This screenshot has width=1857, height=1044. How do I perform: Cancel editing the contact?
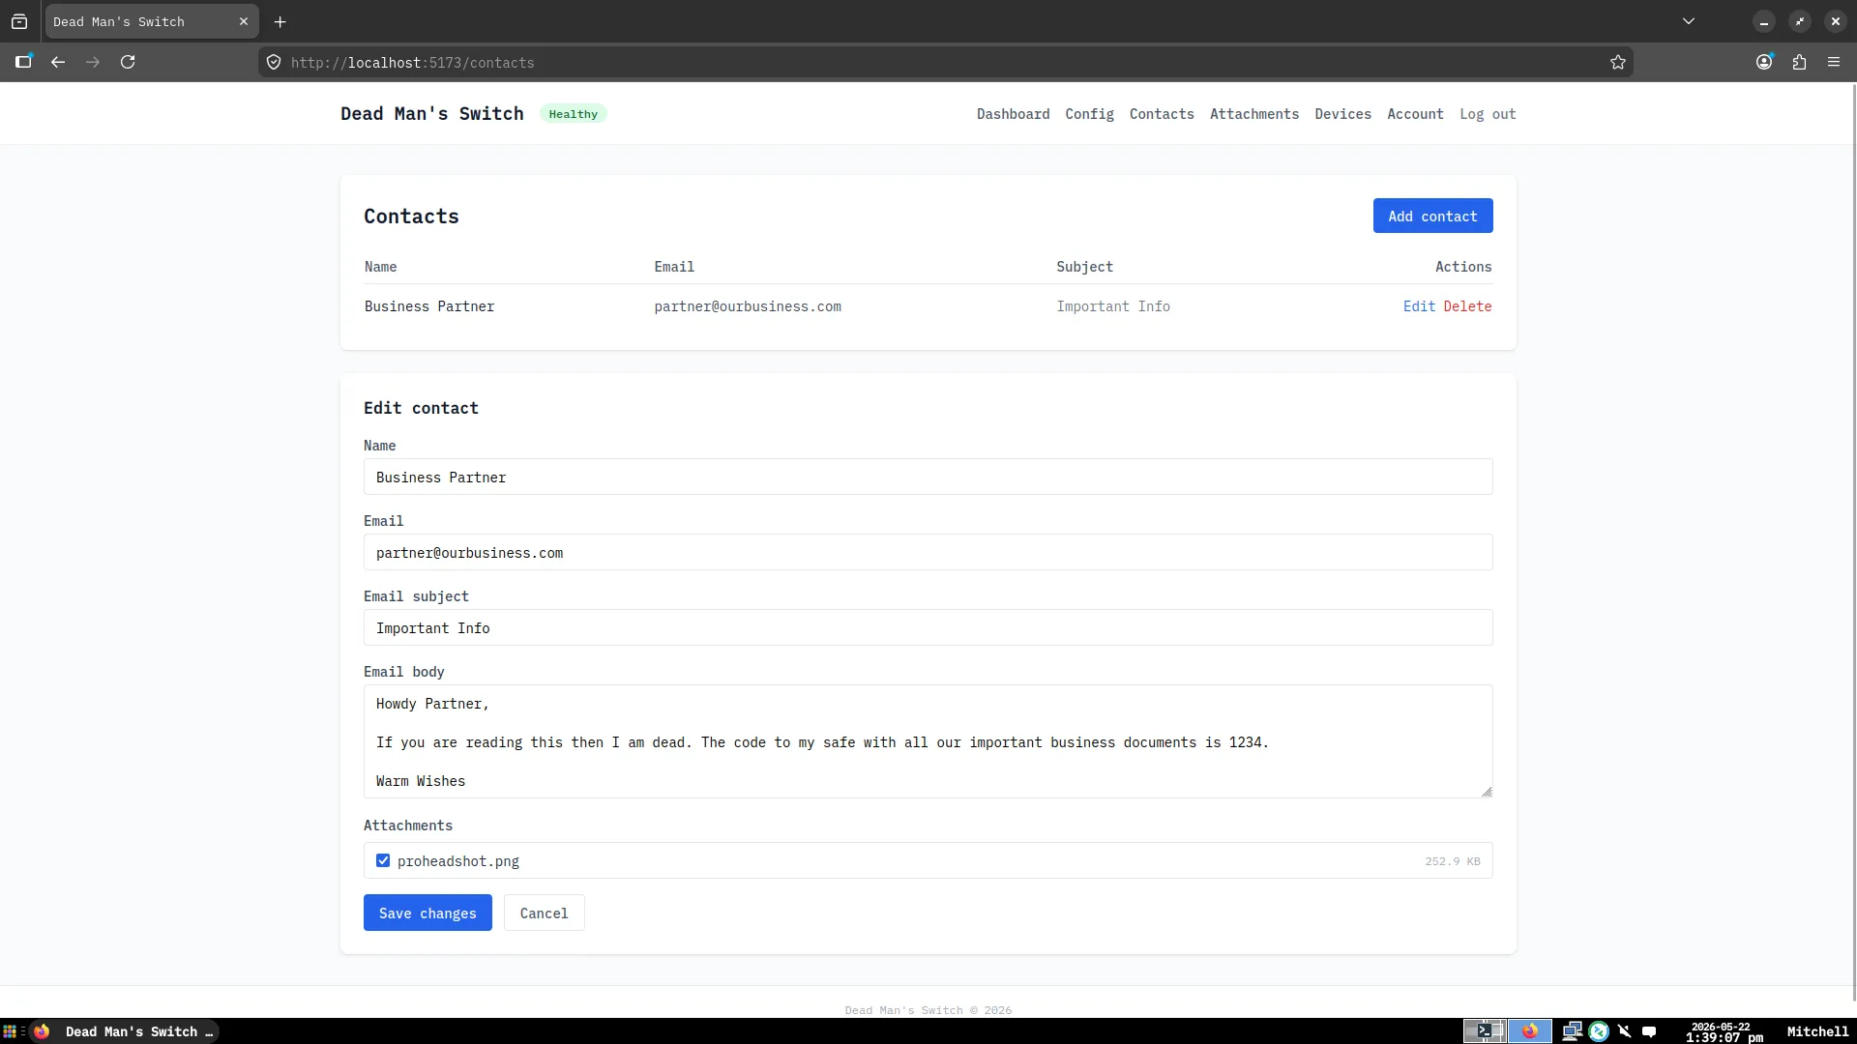click(545, 913)
